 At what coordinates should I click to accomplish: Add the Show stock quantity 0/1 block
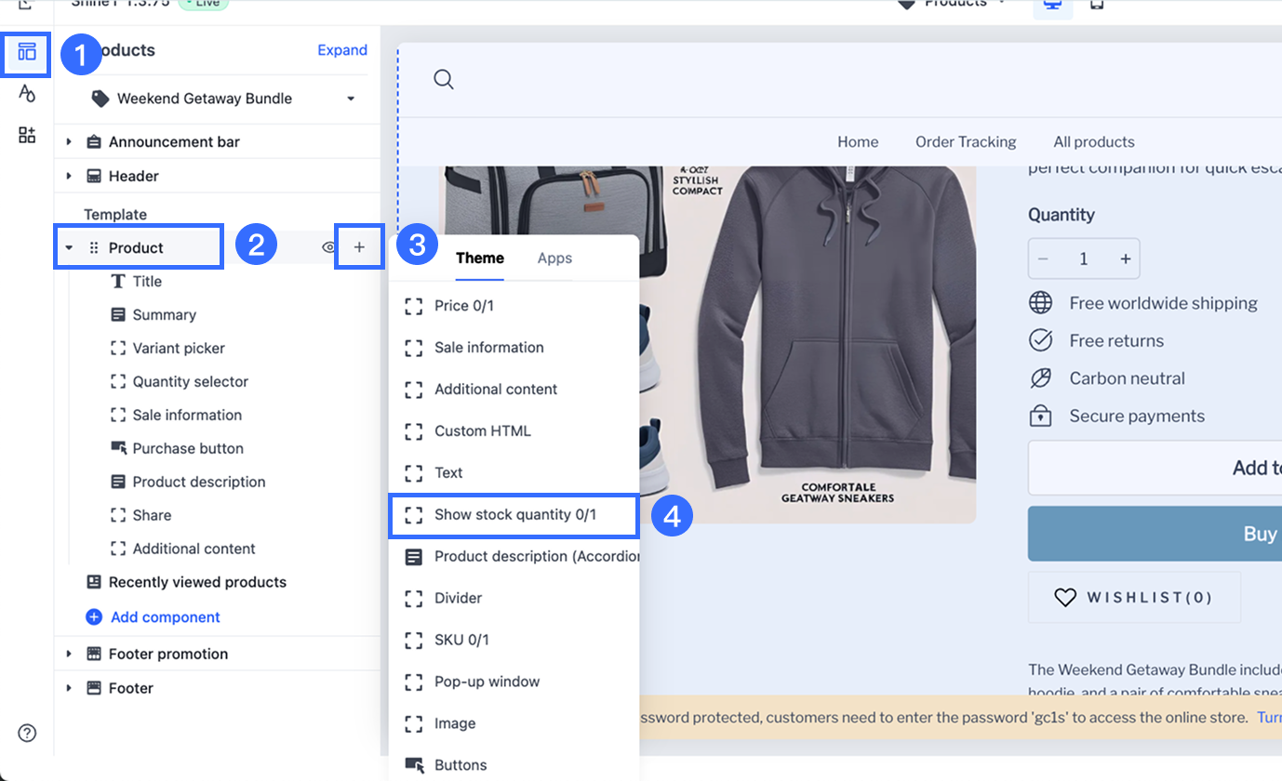[x=514, y=515]
